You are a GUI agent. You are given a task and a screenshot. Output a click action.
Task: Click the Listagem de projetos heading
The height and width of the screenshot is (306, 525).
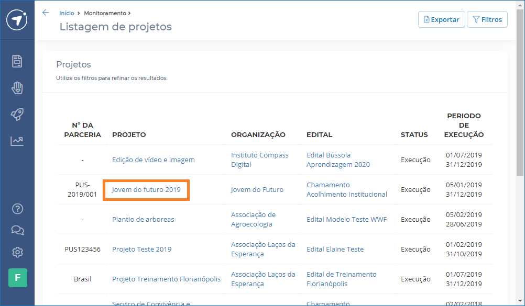pos(115,27)
